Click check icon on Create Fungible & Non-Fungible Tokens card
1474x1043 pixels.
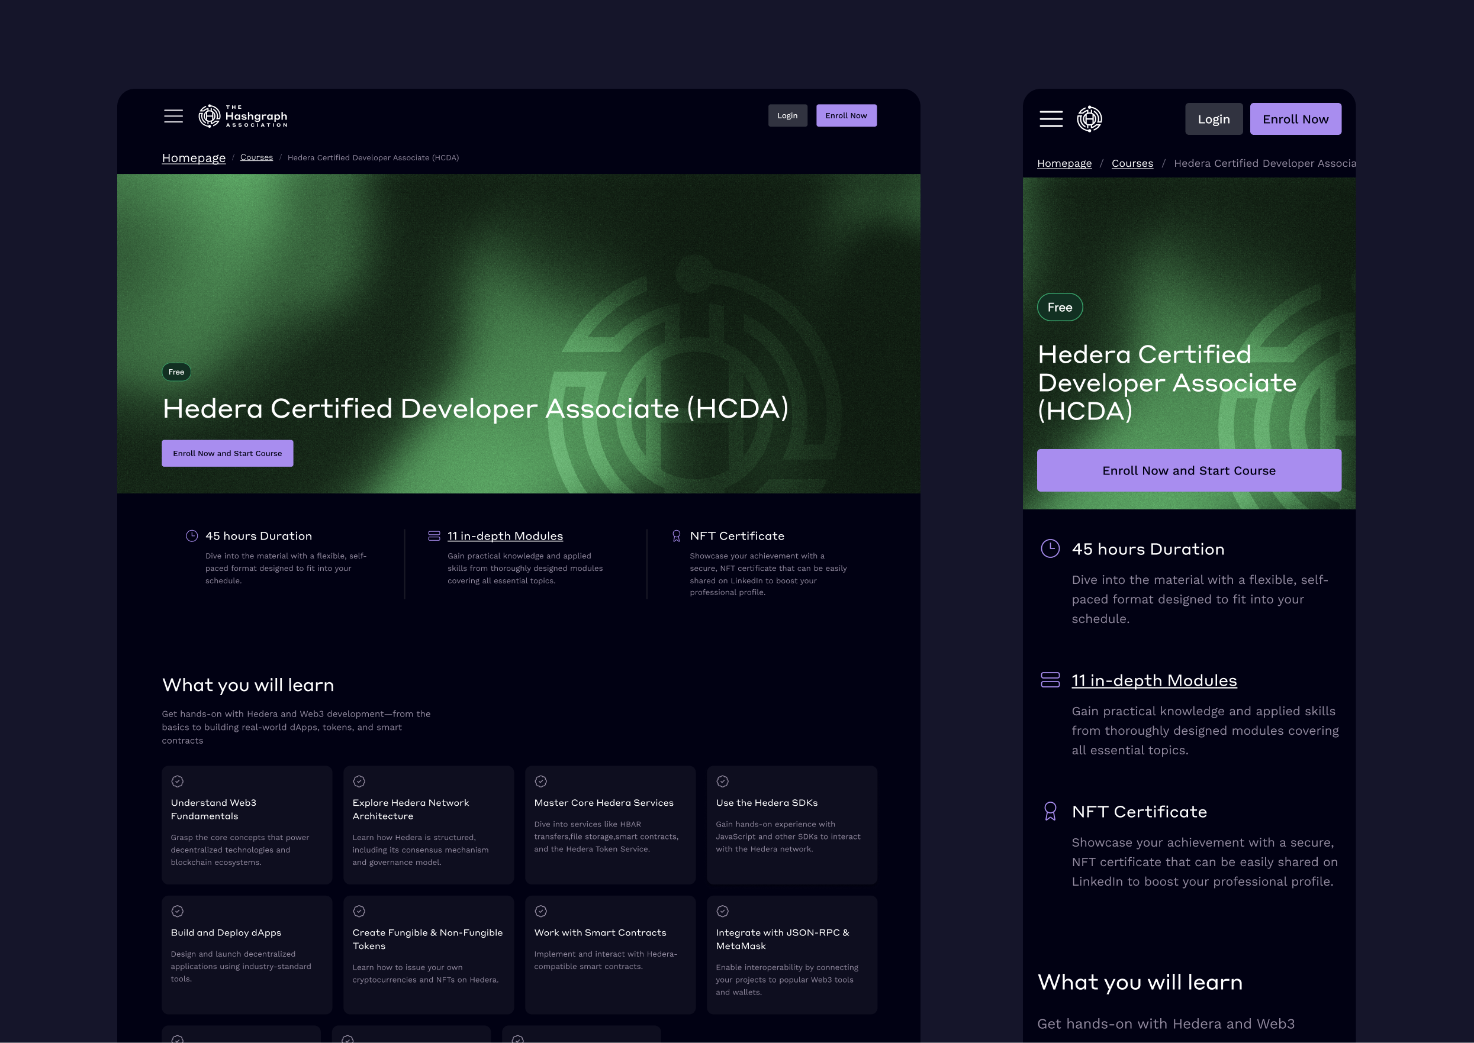359,910
